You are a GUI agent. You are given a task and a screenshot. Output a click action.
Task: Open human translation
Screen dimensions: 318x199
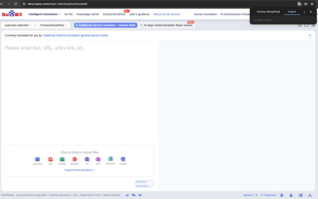[x=206, y=14]
